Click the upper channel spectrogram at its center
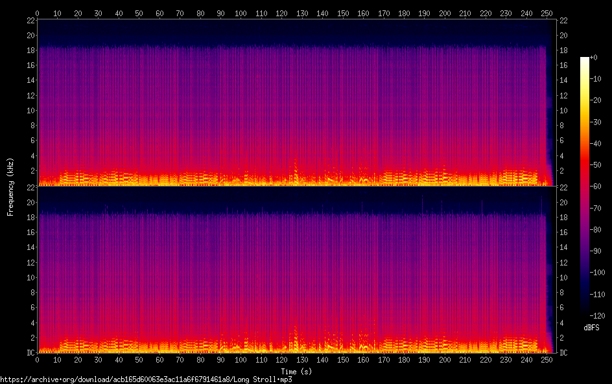 click(295, 102)
